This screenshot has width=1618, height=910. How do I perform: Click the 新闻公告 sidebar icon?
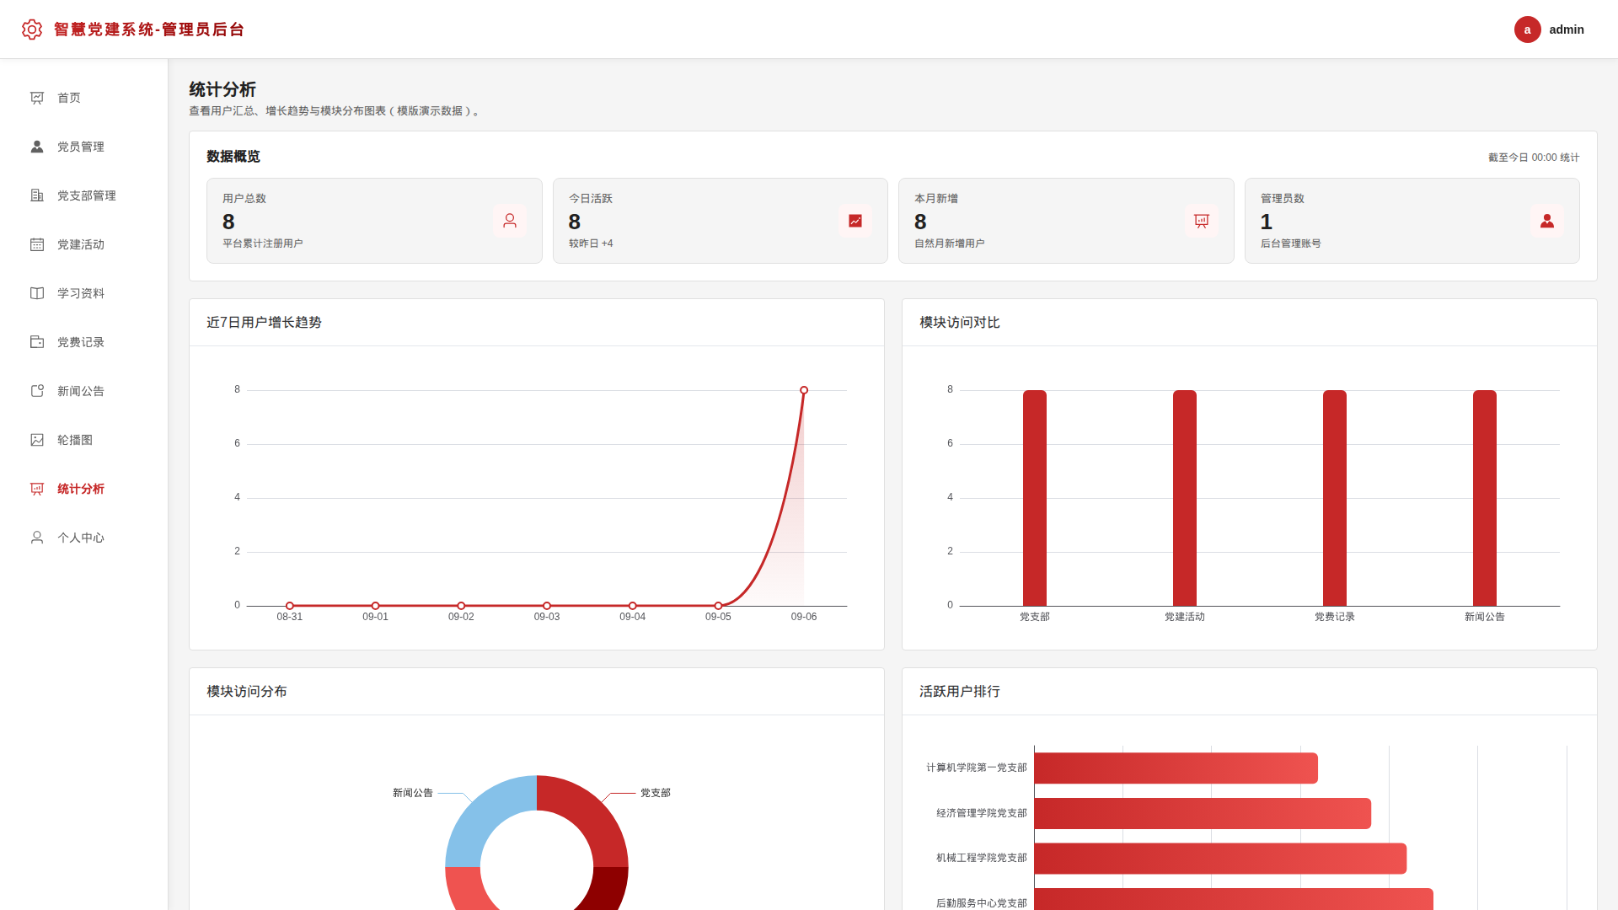[x=37, y=391]
